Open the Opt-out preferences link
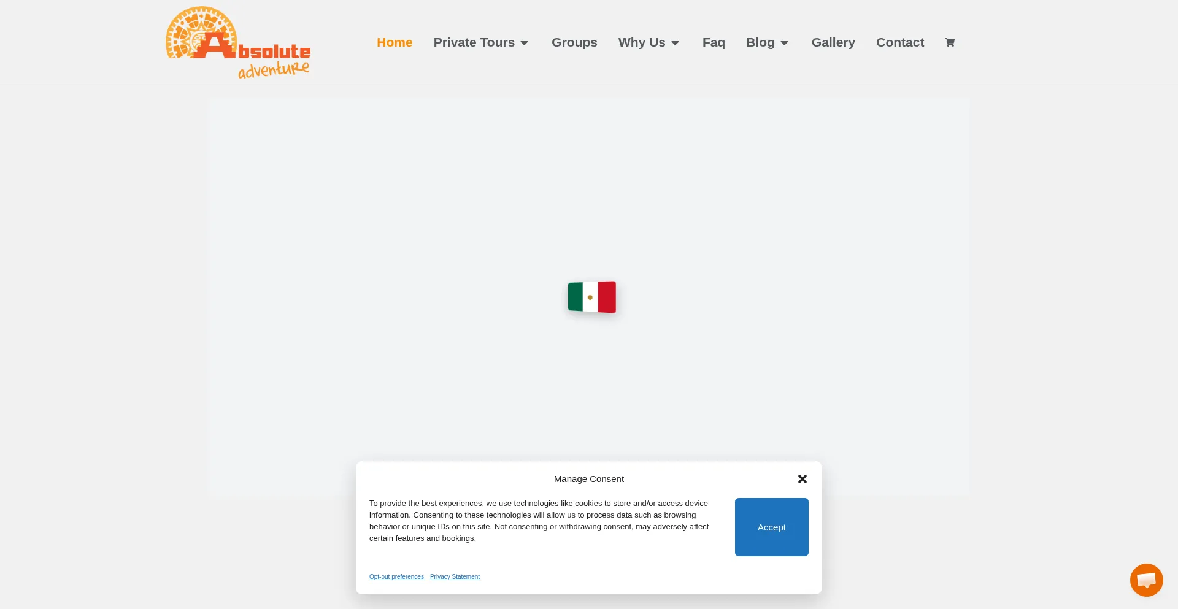 [396, 576]
